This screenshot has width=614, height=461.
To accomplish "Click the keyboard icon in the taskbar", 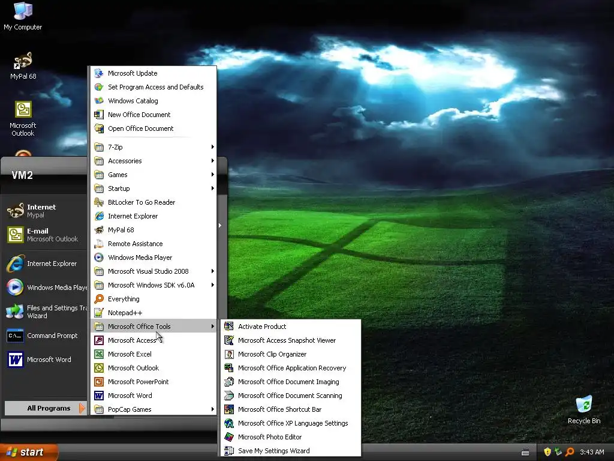I will (x=525, y=453).
